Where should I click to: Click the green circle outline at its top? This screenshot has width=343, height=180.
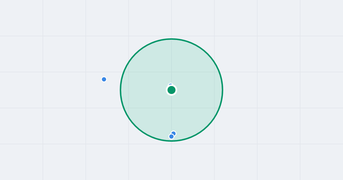coord(171,39)
